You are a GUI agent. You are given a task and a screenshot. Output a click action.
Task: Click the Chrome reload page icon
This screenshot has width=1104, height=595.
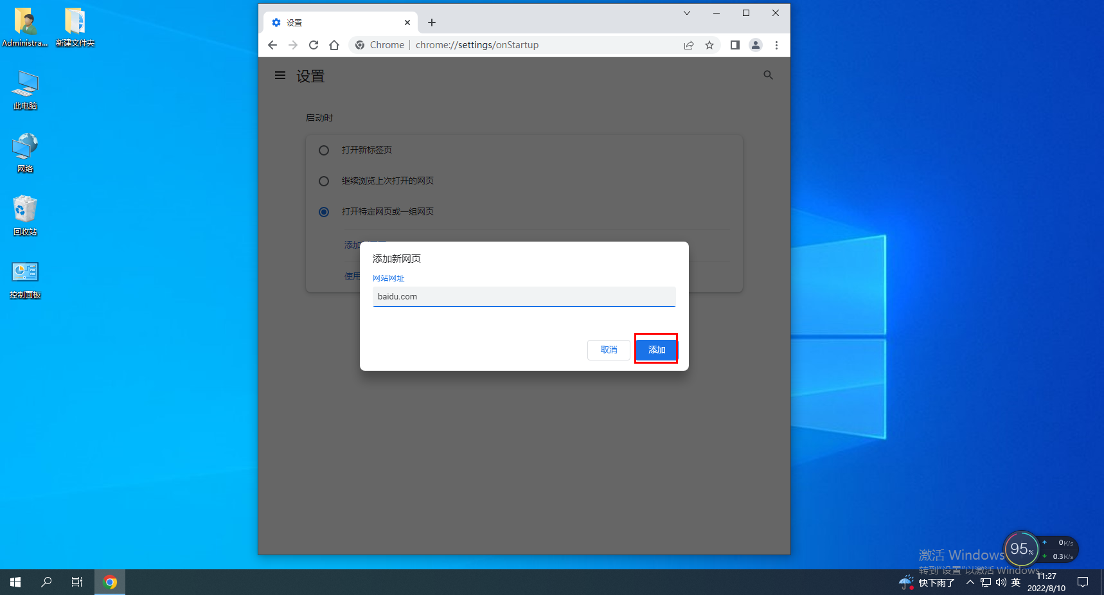(x=314, y=45)
